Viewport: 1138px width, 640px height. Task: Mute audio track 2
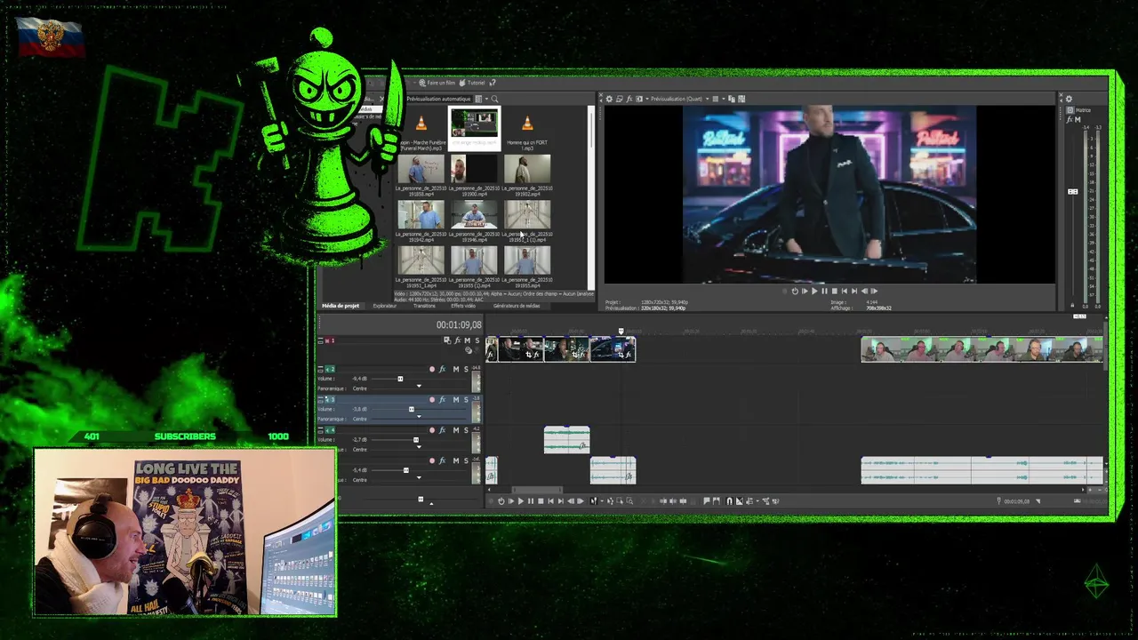pyautogui.click(x=456, y=369)
